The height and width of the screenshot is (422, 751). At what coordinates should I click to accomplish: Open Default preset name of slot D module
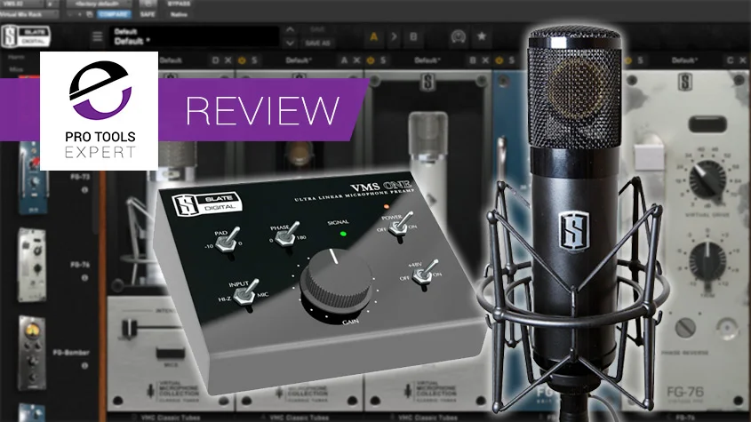[x=171, y=60]
